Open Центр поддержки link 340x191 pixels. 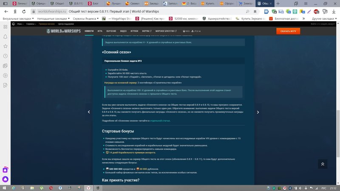[x=66, y=24]
